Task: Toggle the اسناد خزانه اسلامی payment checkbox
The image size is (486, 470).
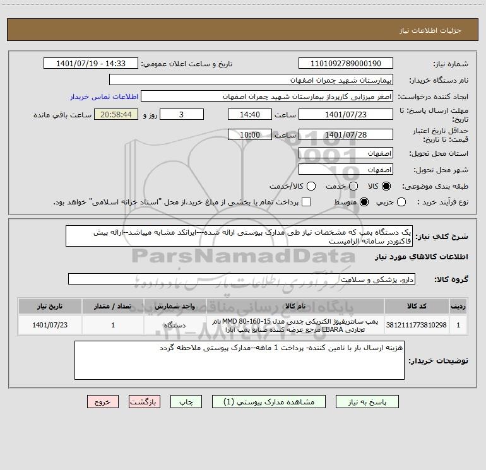Action: click(306, 202)
